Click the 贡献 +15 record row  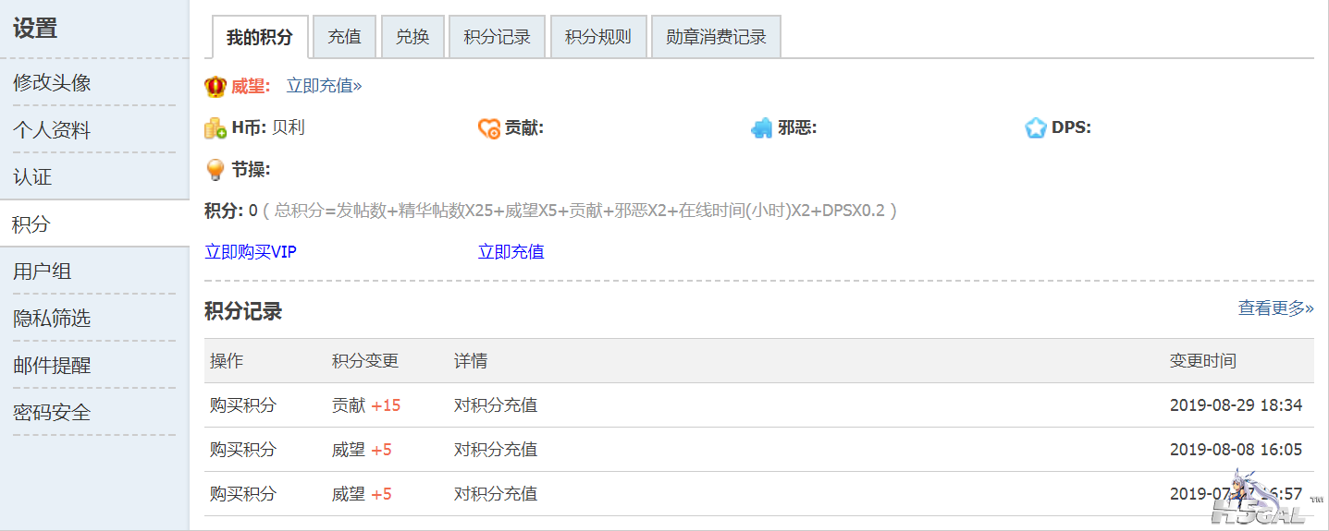[x=758, y=405]
